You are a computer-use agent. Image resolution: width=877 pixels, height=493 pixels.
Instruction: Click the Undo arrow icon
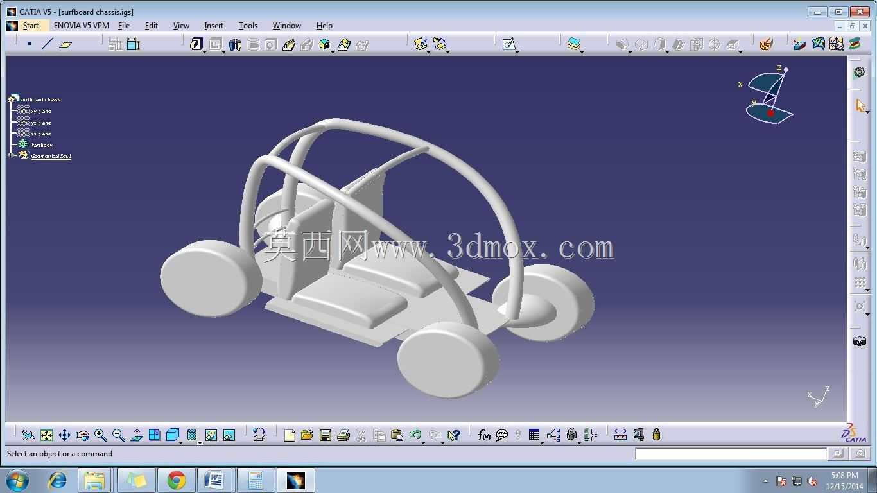tap(415, 435)
